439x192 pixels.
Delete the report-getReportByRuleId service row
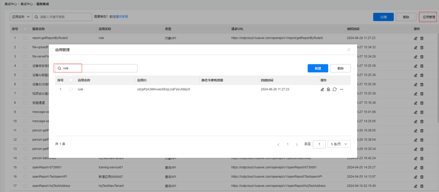point(422,38)
